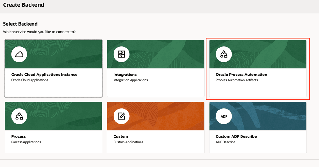This screenshot has width=319, height=167.
Task: Click the green banner of Integrations card
Action: (156, 54)
